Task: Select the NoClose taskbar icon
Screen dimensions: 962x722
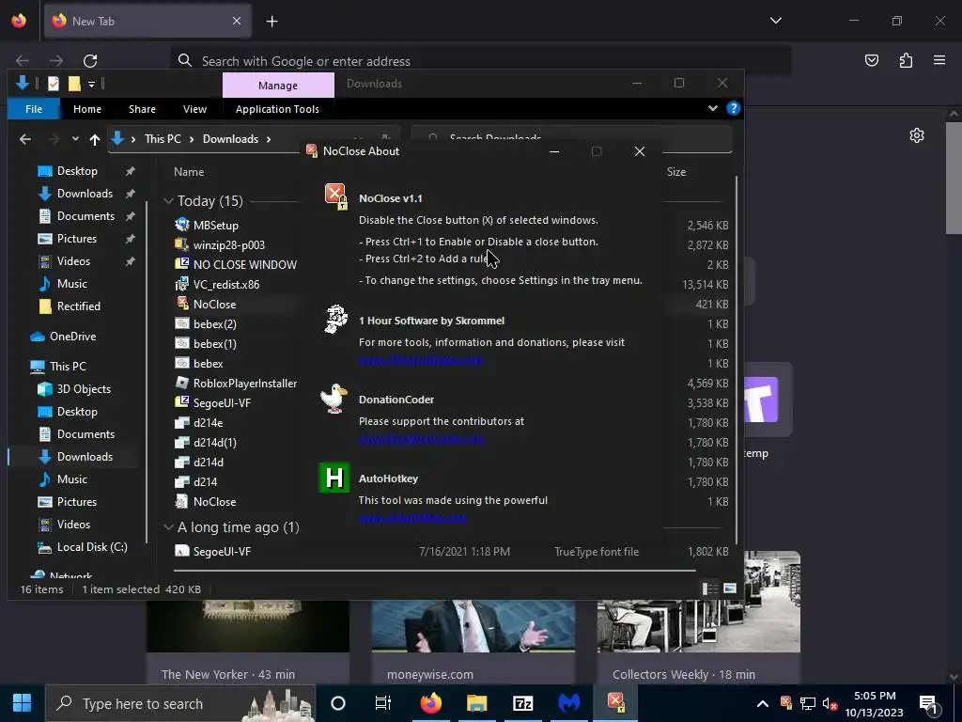Action: coord(615,703)
